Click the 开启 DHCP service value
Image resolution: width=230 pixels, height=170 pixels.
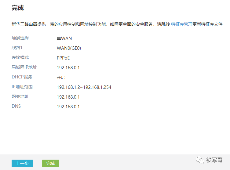(61, 77)
